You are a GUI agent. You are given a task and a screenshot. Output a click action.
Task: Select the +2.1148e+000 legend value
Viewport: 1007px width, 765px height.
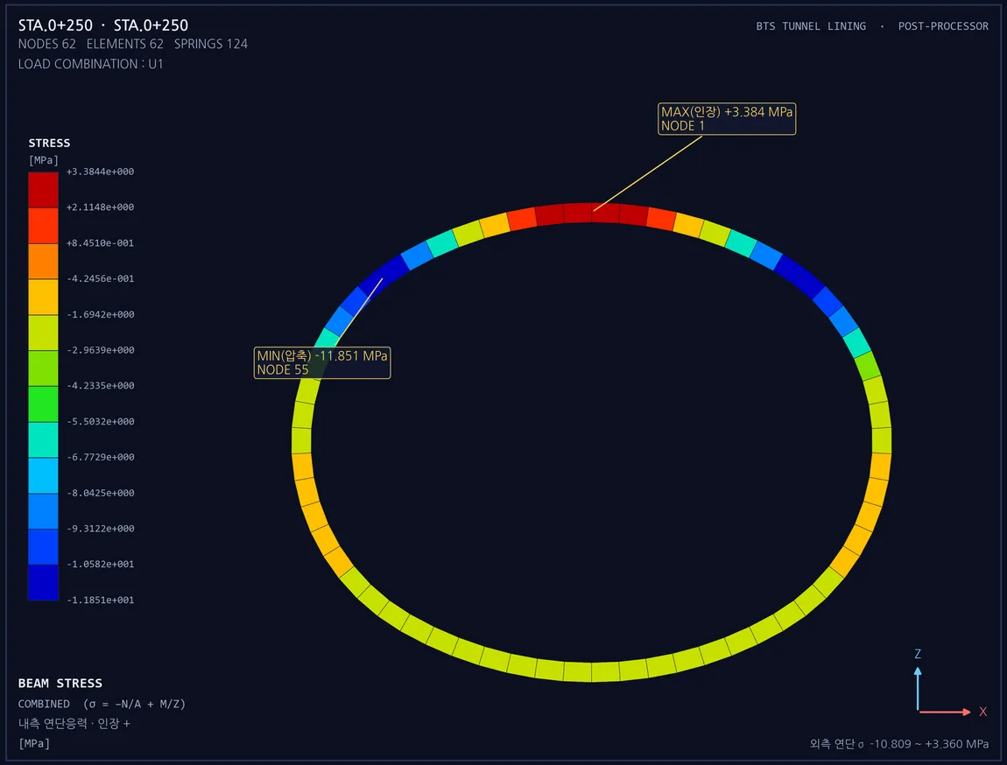click(100, 207)
